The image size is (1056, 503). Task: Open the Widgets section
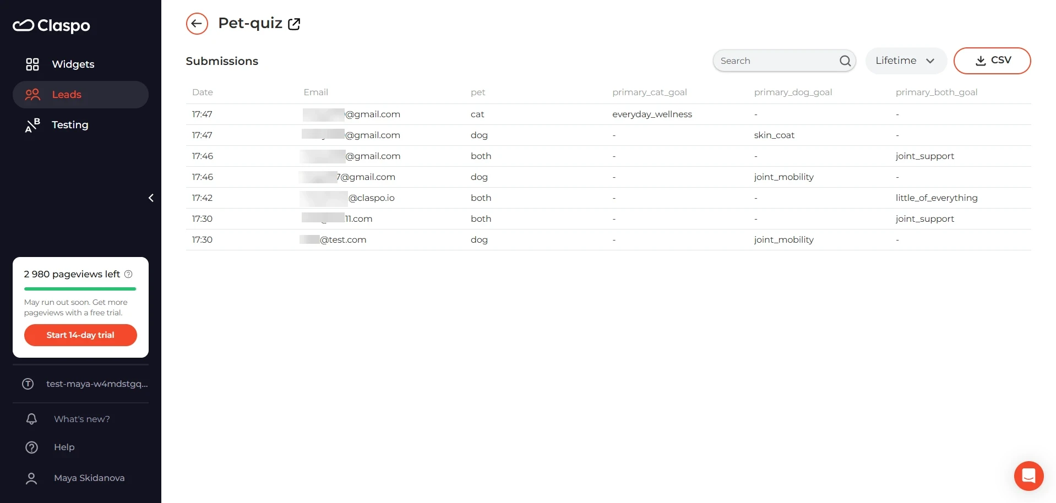click(x=80, y=64)
